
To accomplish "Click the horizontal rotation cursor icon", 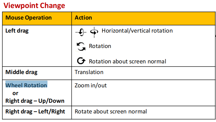I will 81,32.
